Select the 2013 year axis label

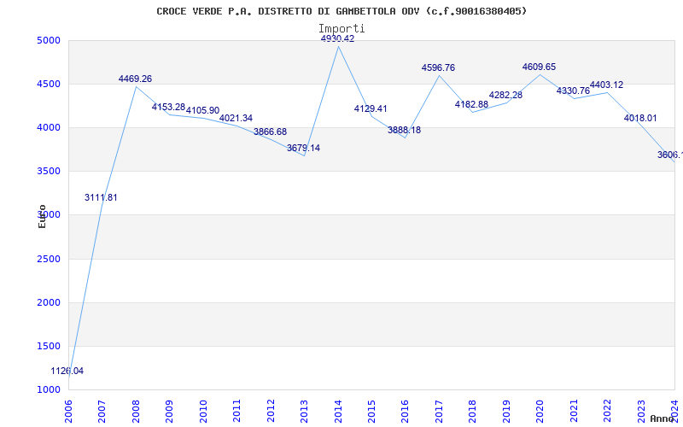point(304,411)
